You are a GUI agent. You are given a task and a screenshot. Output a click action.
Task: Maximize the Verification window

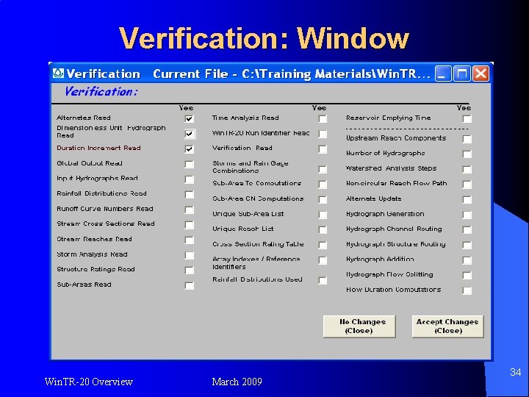pyautogui.click(x=462, y=74)
